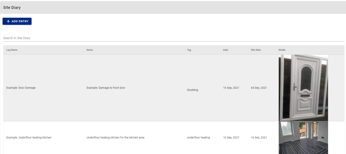
Task: Click the Site Diary page title
Action: coord(12,7)
